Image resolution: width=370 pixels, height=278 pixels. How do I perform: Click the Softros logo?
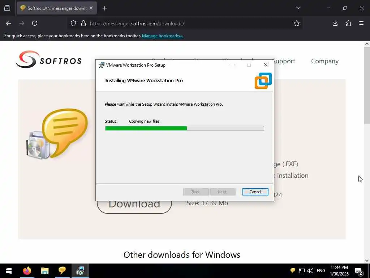[x=49, y=59]
